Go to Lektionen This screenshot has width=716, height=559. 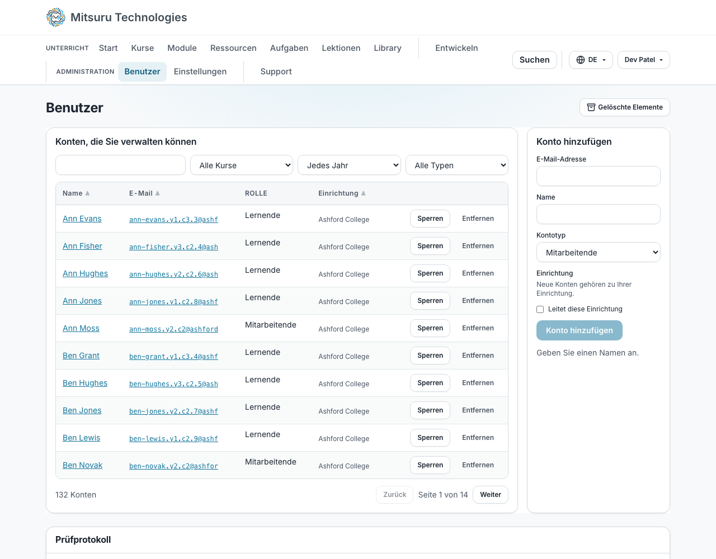341,48
